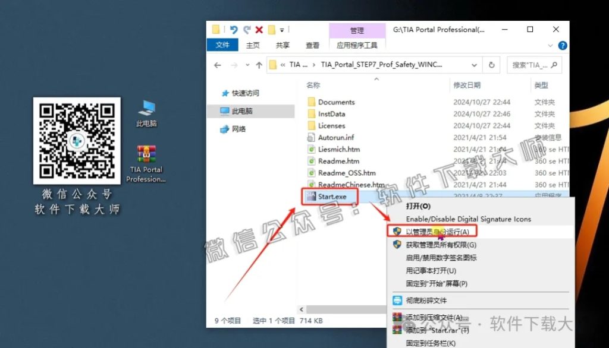609x348 pixels.
Task: Expand the recent locations chevron beside navigation arrows
Action: coord(247,65)
